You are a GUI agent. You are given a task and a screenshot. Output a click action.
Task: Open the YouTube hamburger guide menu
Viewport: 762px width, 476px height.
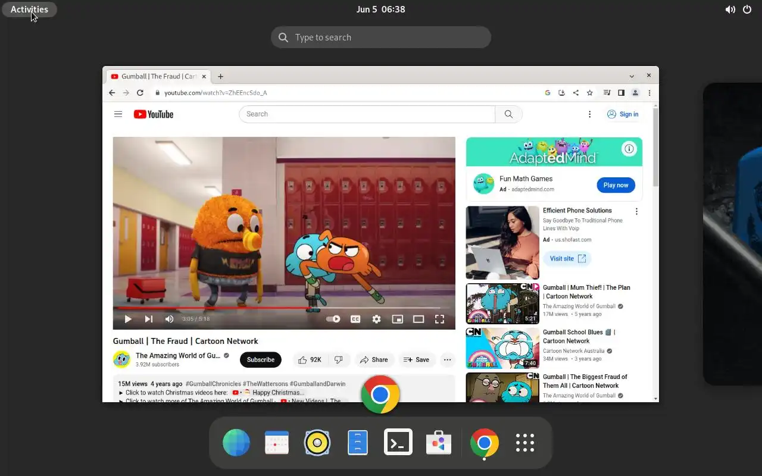pyautogui.click(x=118, y=114)
